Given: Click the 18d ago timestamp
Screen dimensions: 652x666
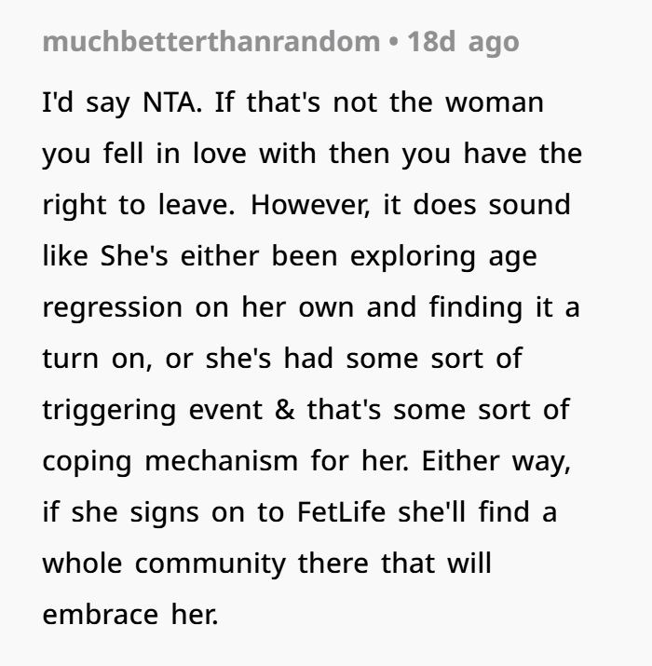Looking at the screenshot, I should click(463, 43).
